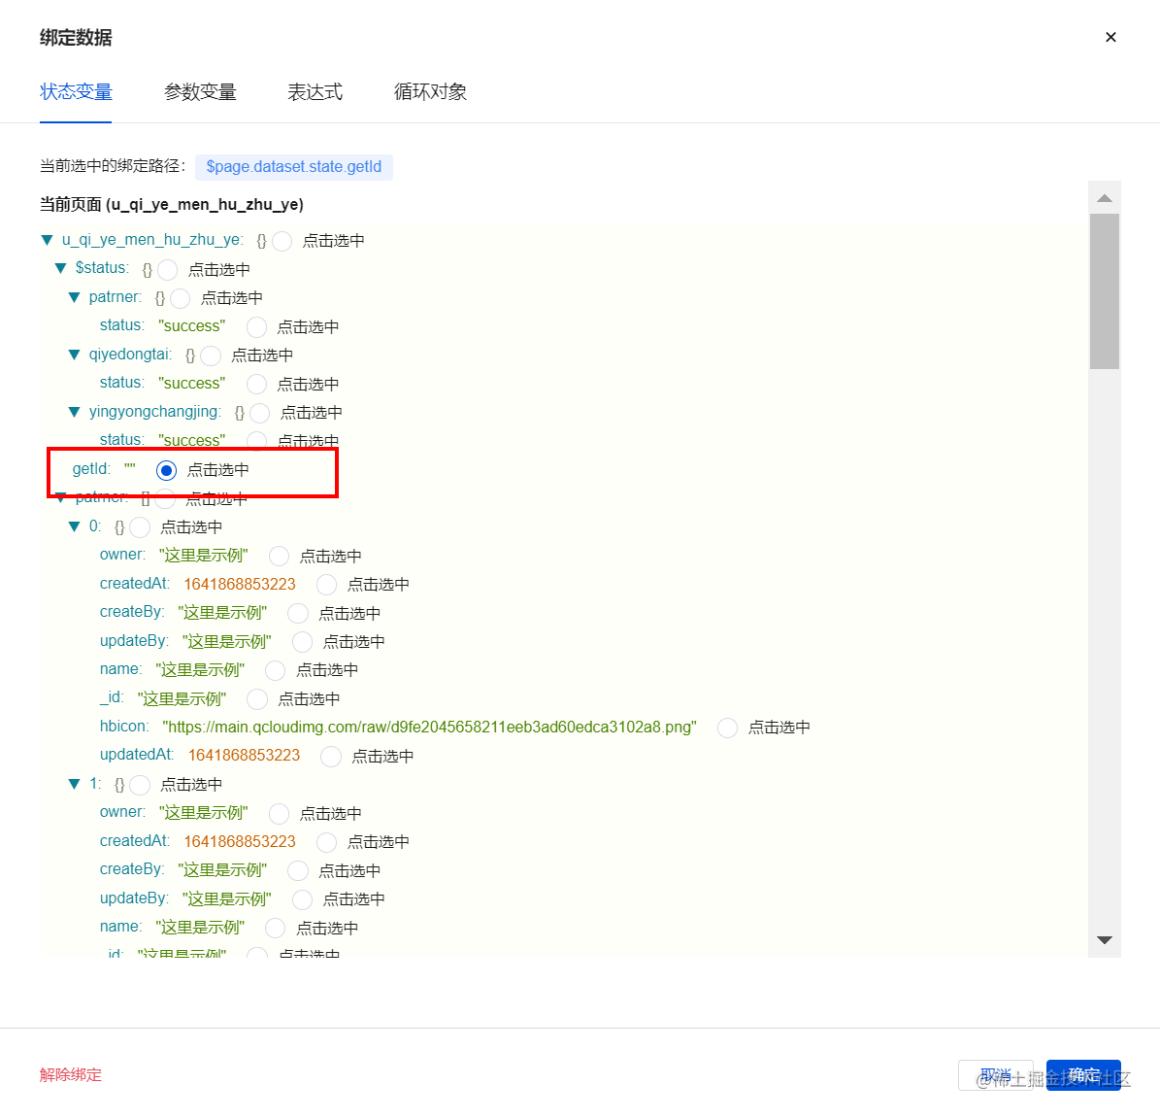Image resolution: width=1160 pixels, height=1118 pixels.
Task: Select radio for item 0 updatedAt
Action: point(331,757)
